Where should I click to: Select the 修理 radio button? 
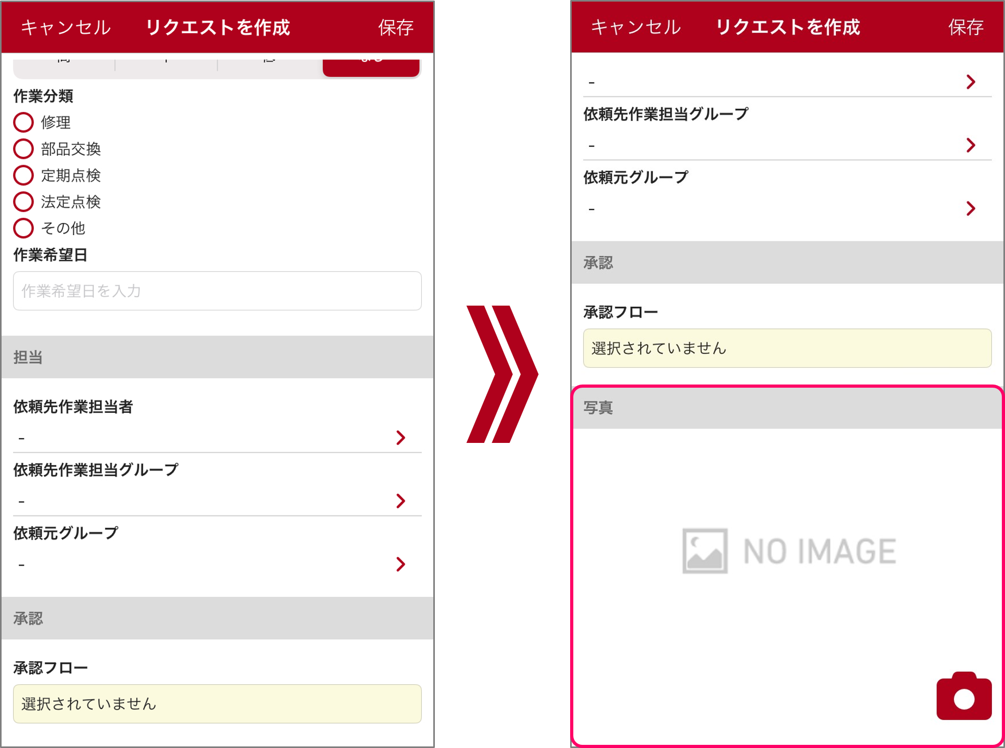(x=23, y=122)
